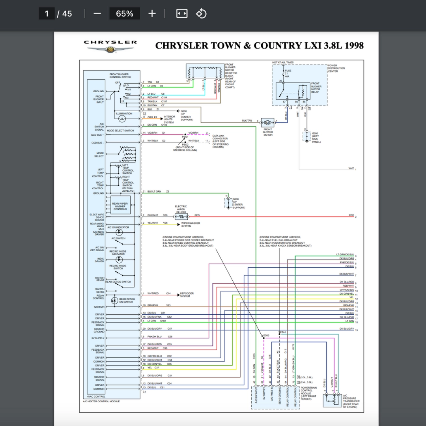
Task: Click the rotate page icon
Action: pyautogui.click(x=201, y=13)
